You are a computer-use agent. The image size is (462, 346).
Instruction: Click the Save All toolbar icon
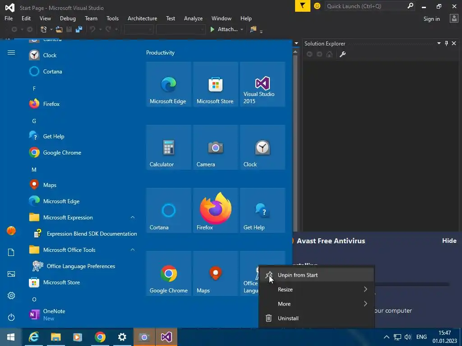pyautogui.click(x=79, y=29)
